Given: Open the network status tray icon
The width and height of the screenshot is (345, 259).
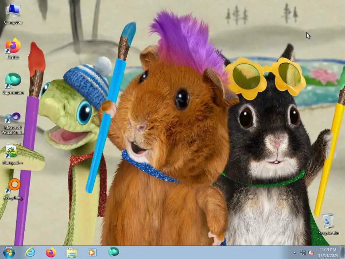Looking at the screenshot, I should (303, 253).
